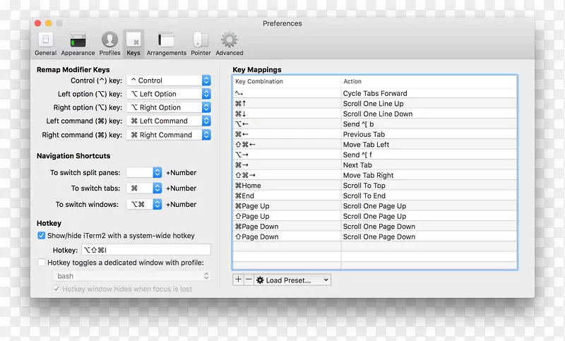565x341 pixels.
Task: Select the Cycle Tabs Forward mapping row
Action: click(374, 93)
